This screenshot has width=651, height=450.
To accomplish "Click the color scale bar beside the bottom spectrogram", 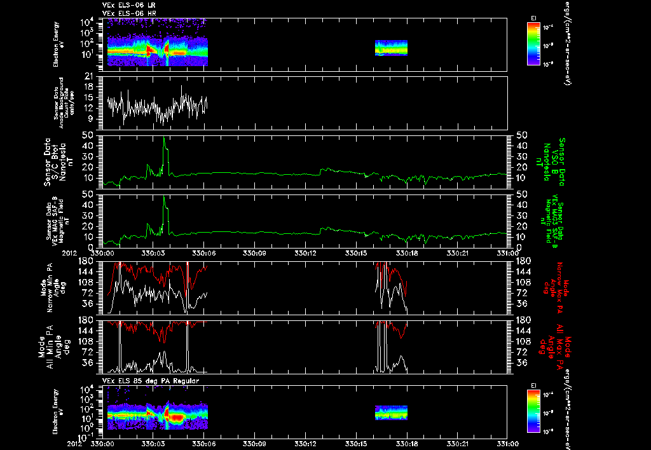I will [x=533, y=411].
